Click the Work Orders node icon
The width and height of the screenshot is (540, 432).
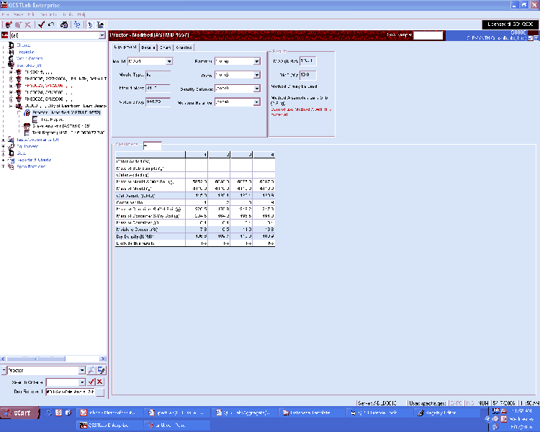[x=12, y=58]
